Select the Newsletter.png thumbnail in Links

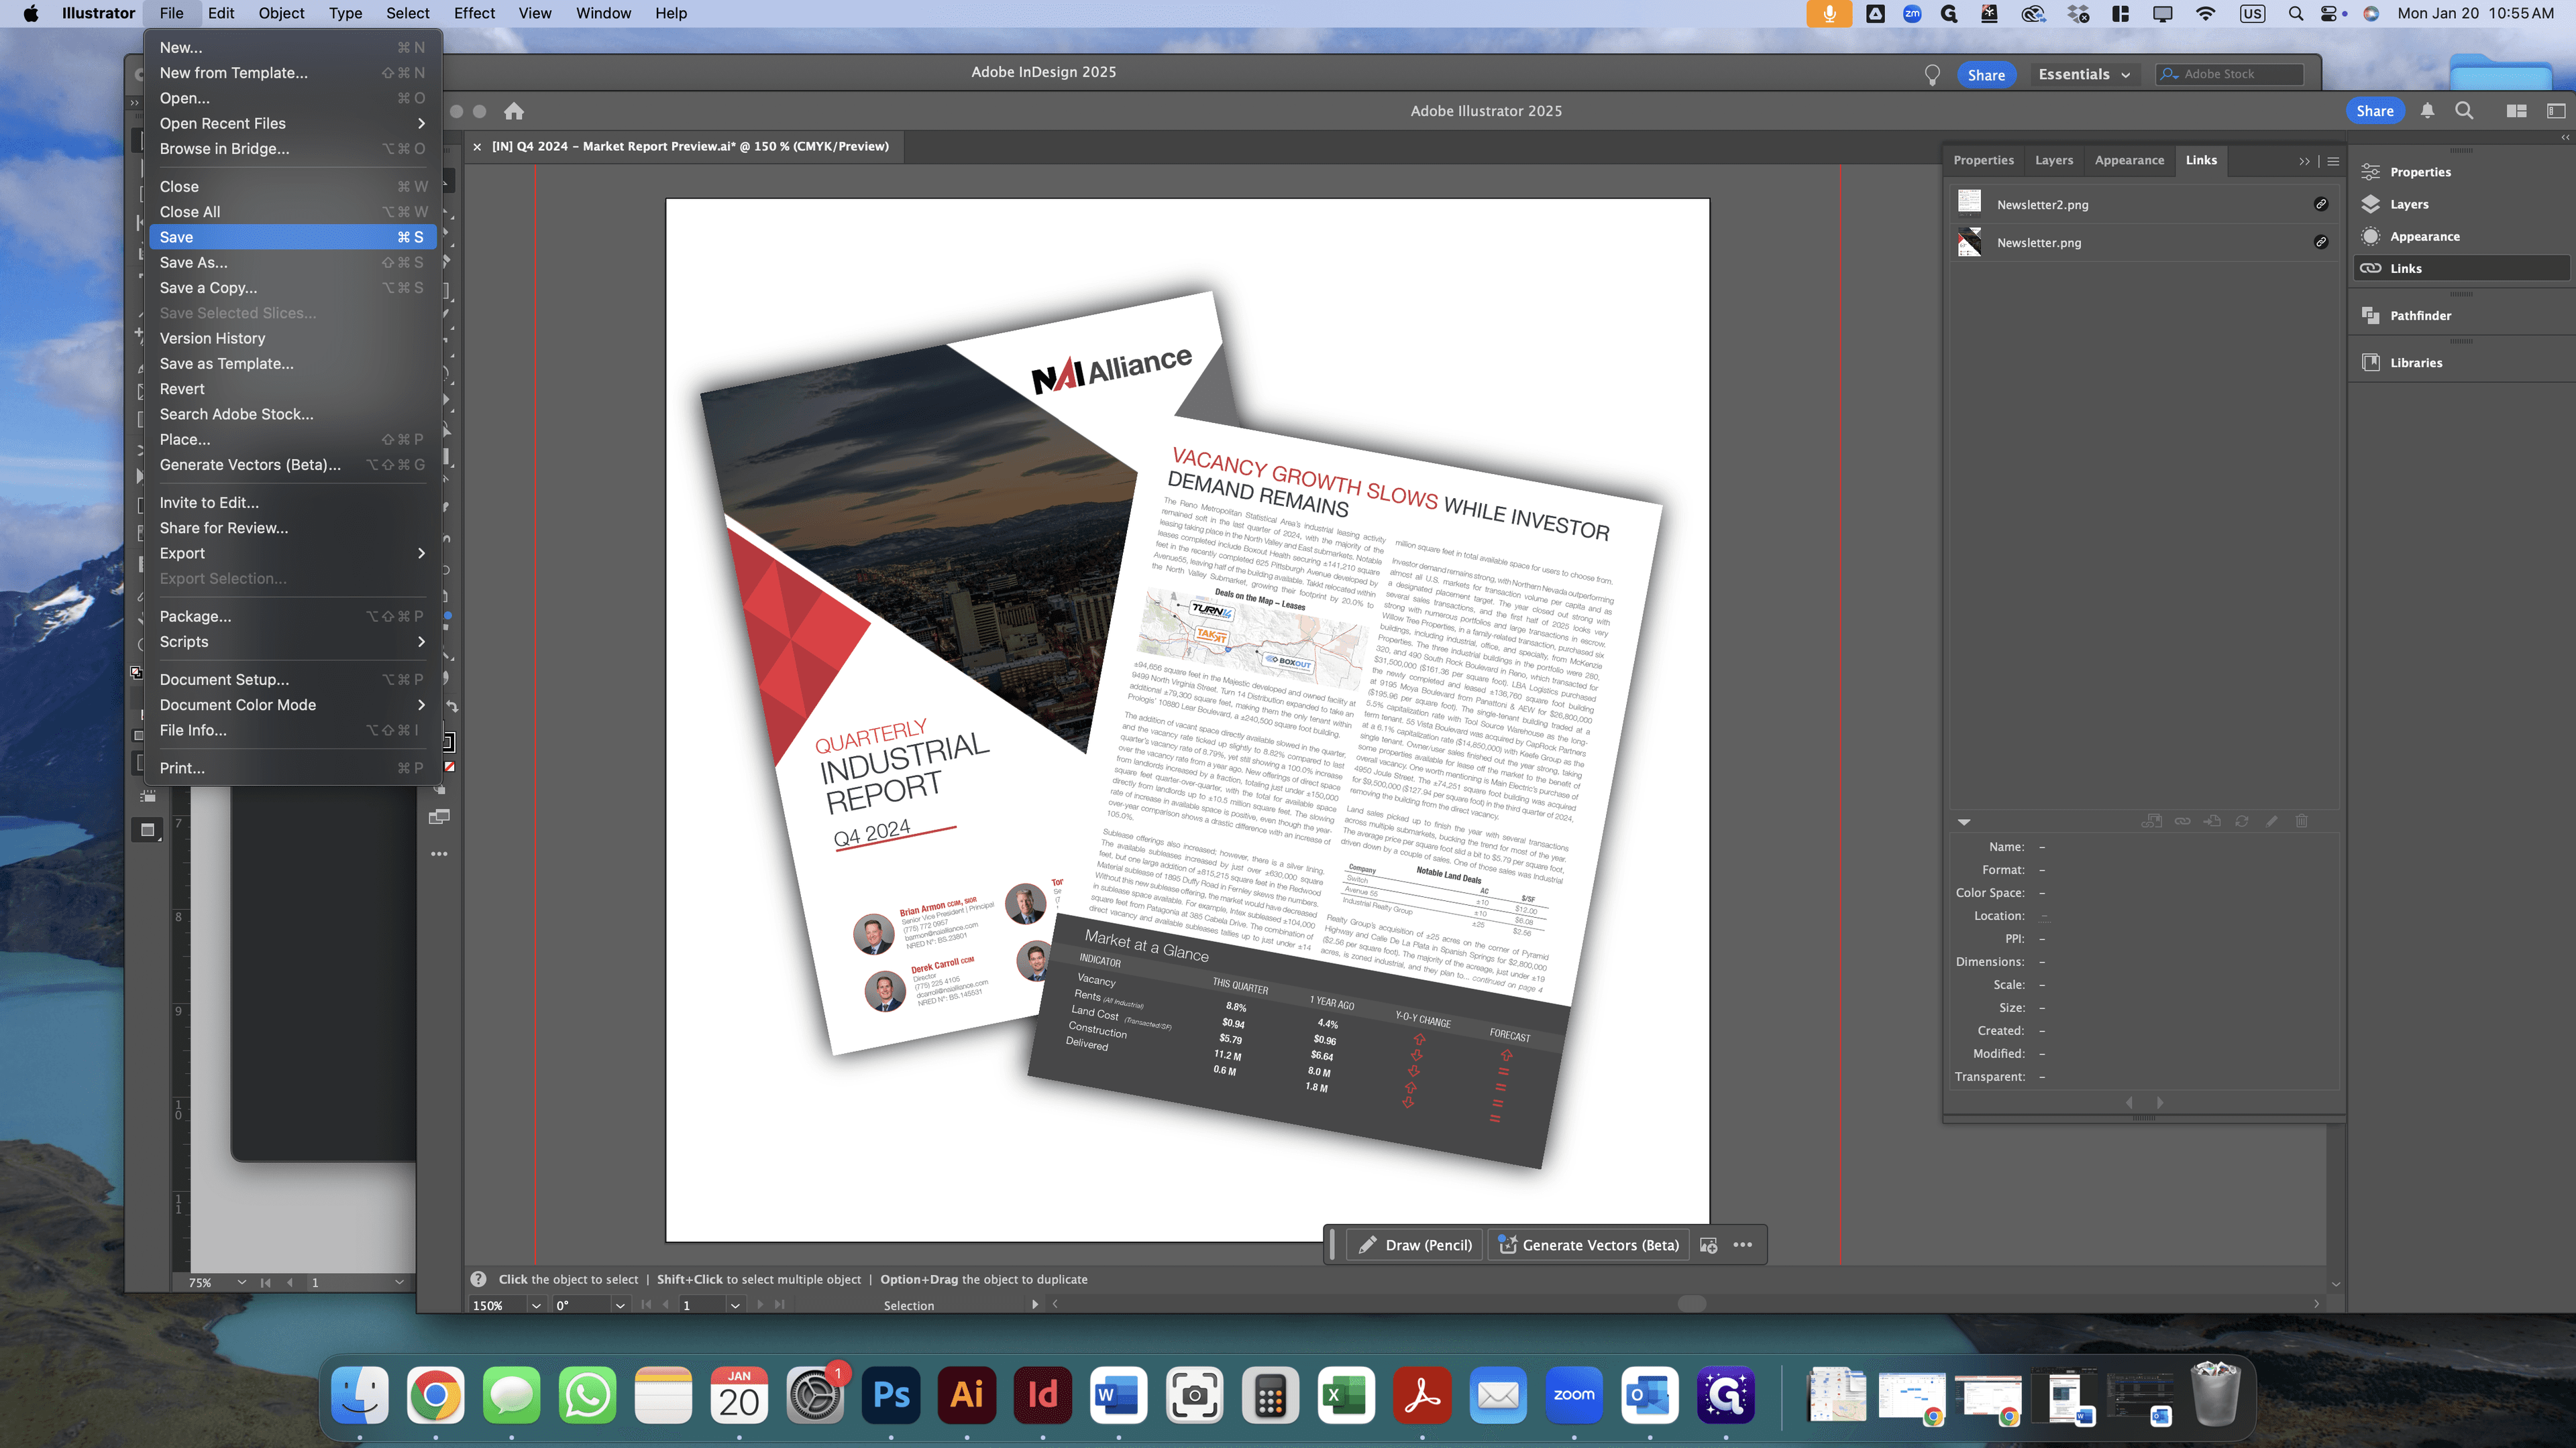(1969, 242)
